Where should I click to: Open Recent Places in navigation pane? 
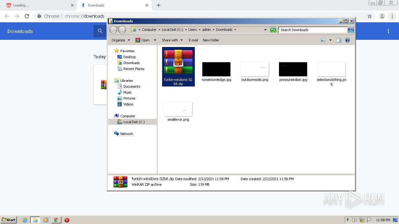click(134, 69)
